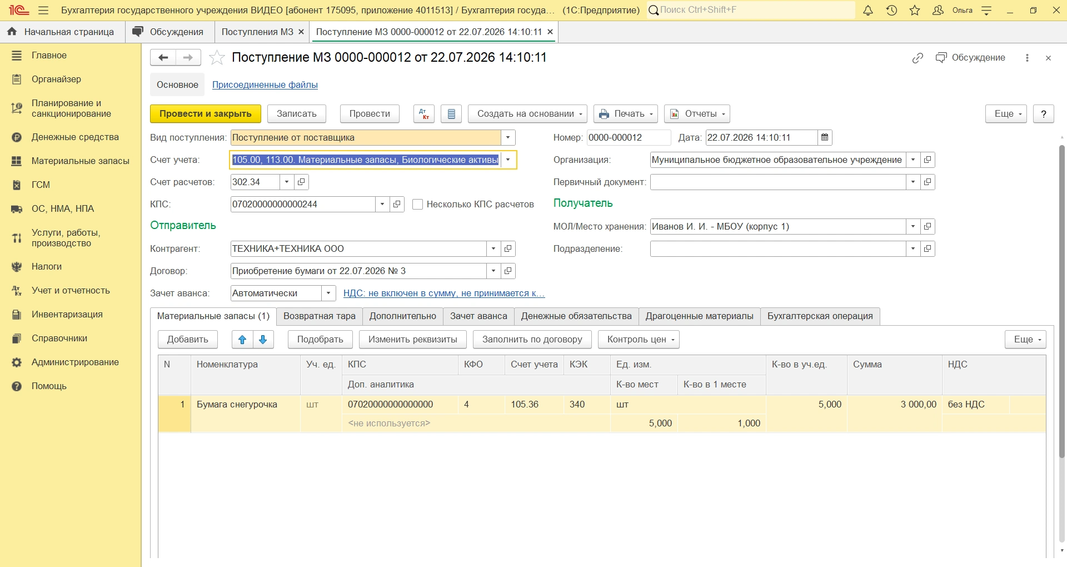The height and width of the screenshot is (567, 1067).
Task: Open the 1C main menu hamburger icon
Action: [x=43, y=11]
